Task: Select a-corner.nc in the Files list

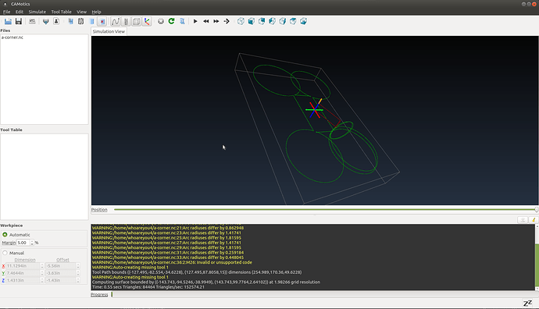Action: tap(12, 37)
